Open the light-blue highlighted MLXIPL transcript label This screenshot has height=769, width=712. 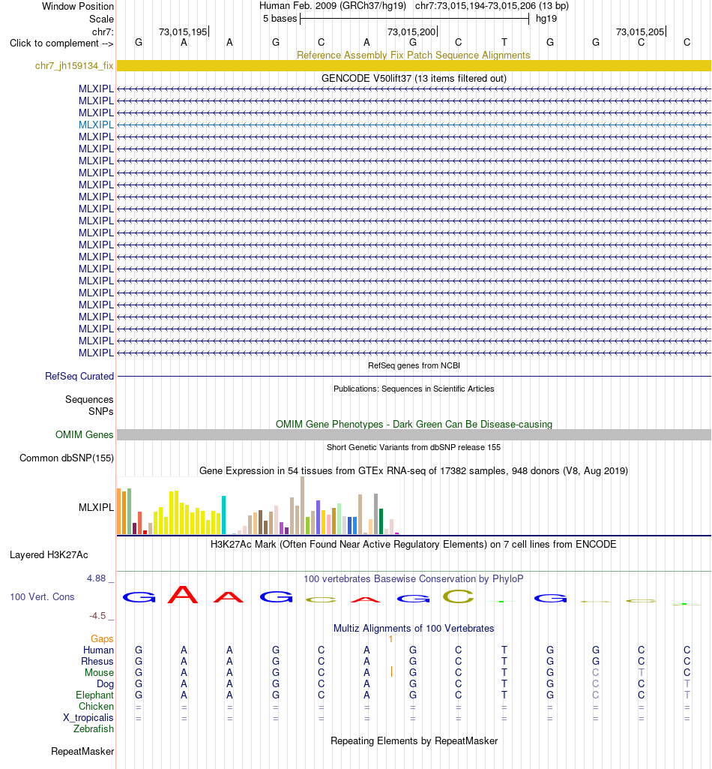click(96, 125)
